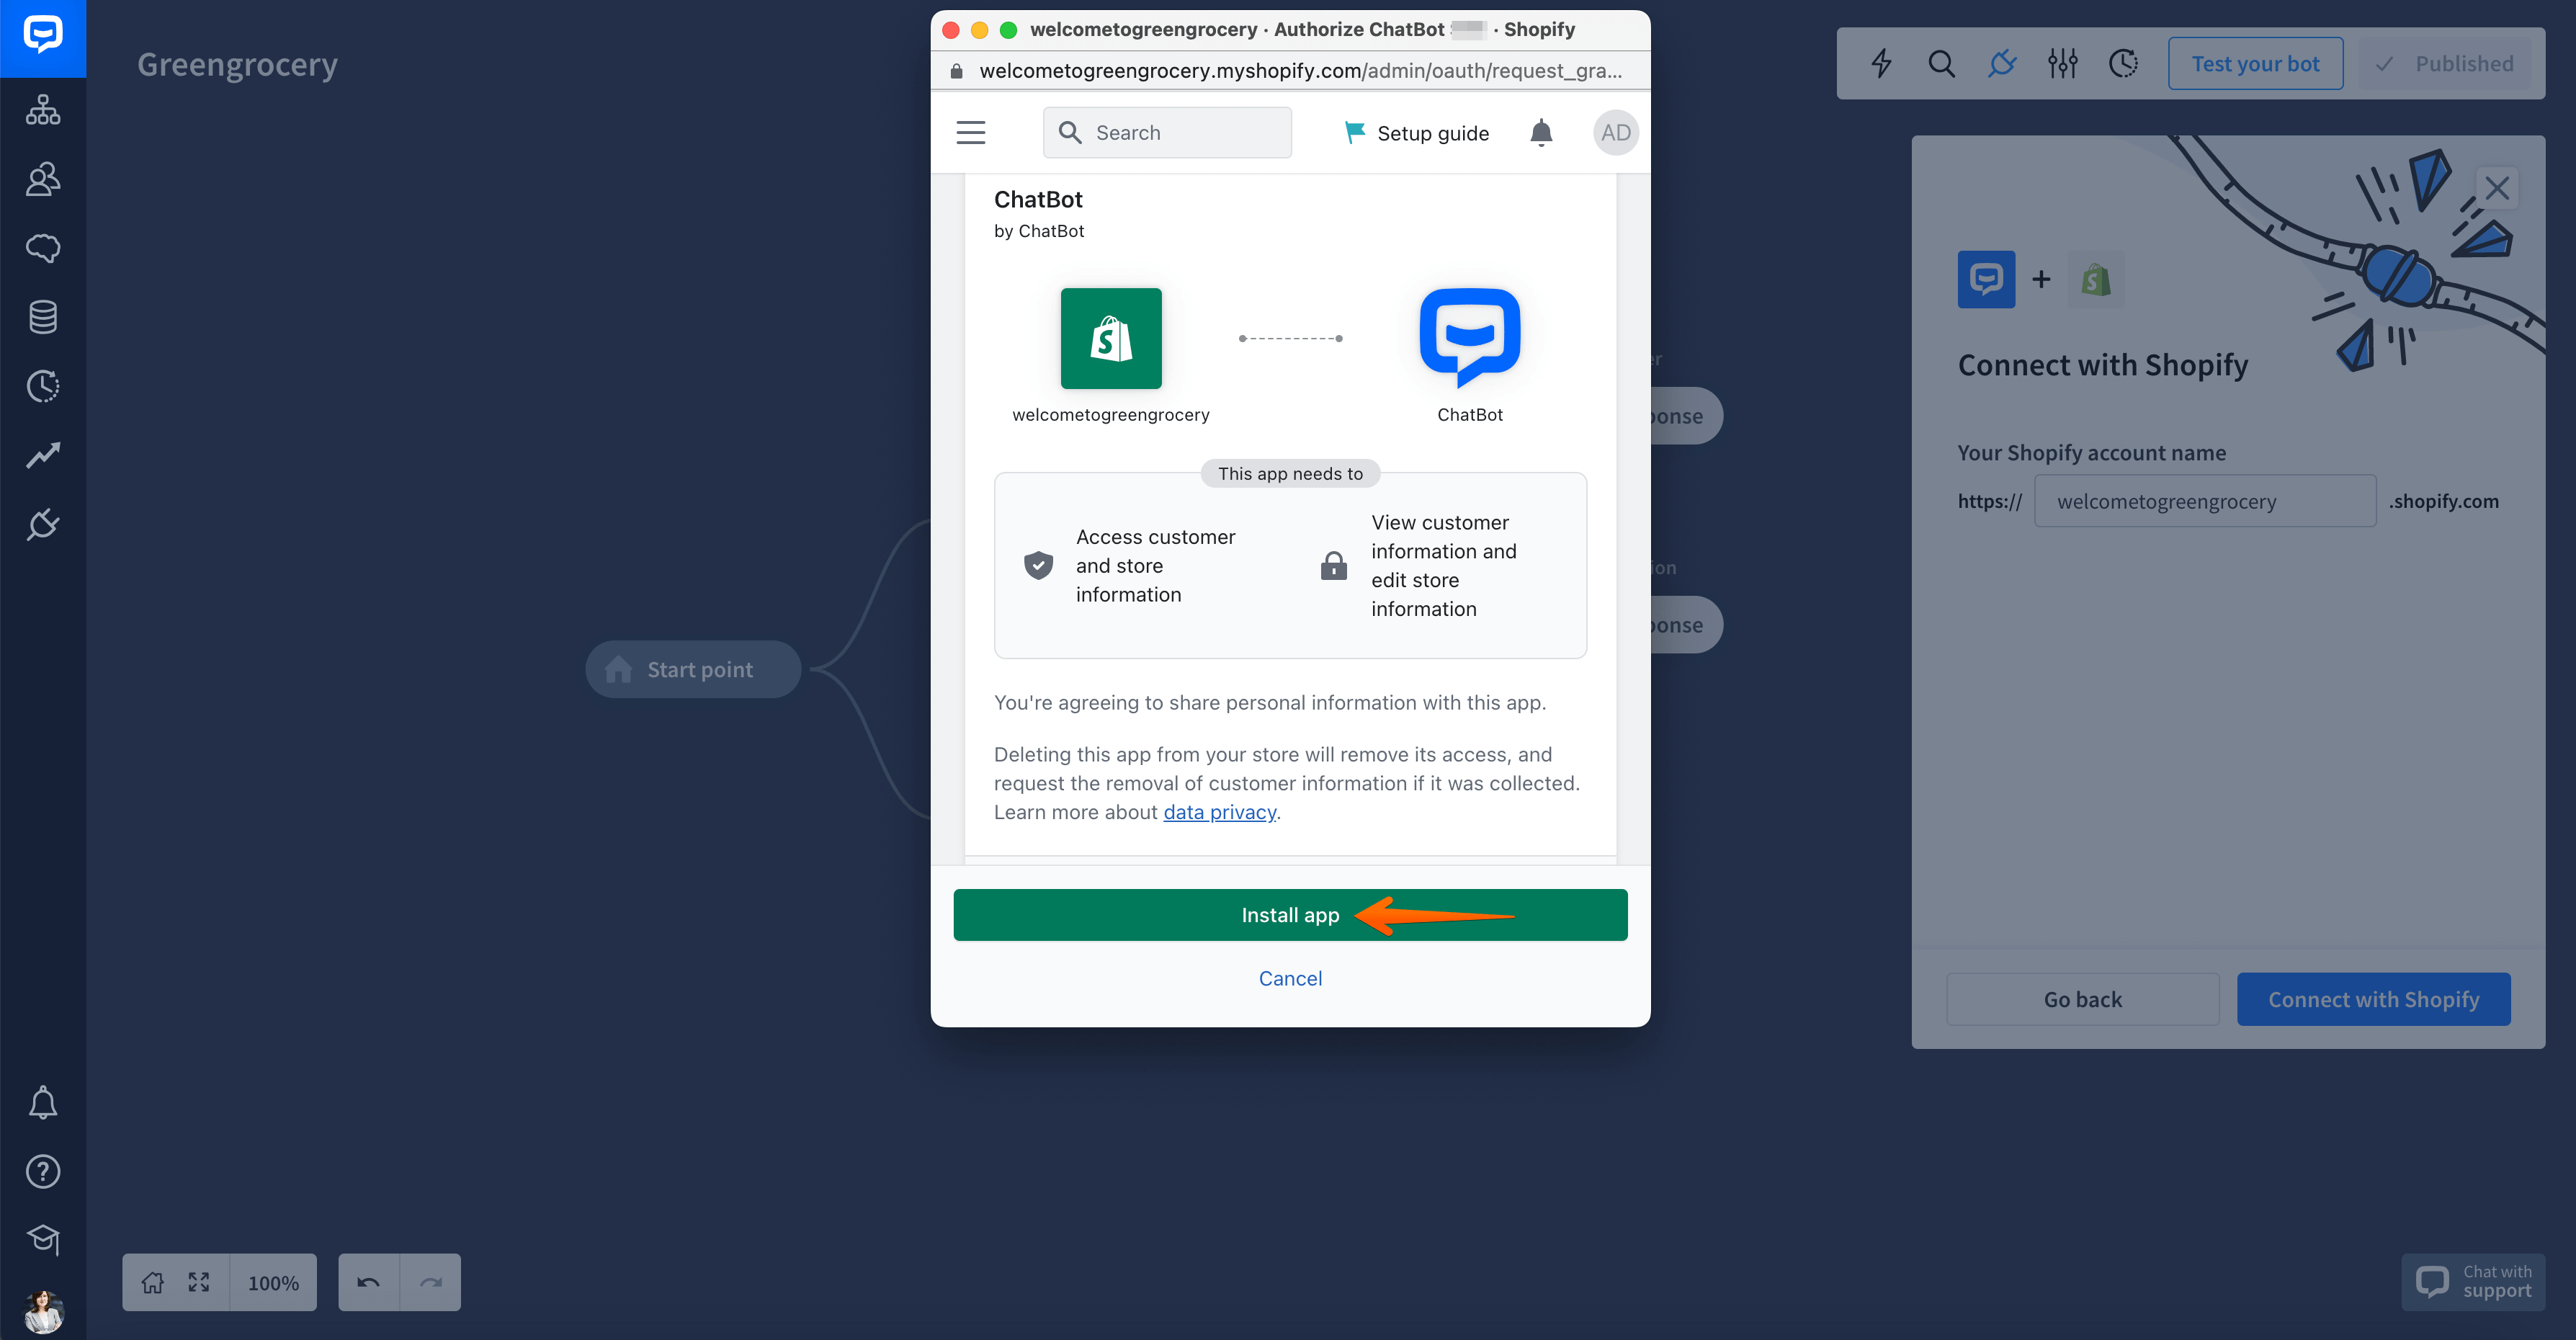Open the Users icon in sidebar
This screenshot has width=2576, height=1340.
[x=43, y=179]
